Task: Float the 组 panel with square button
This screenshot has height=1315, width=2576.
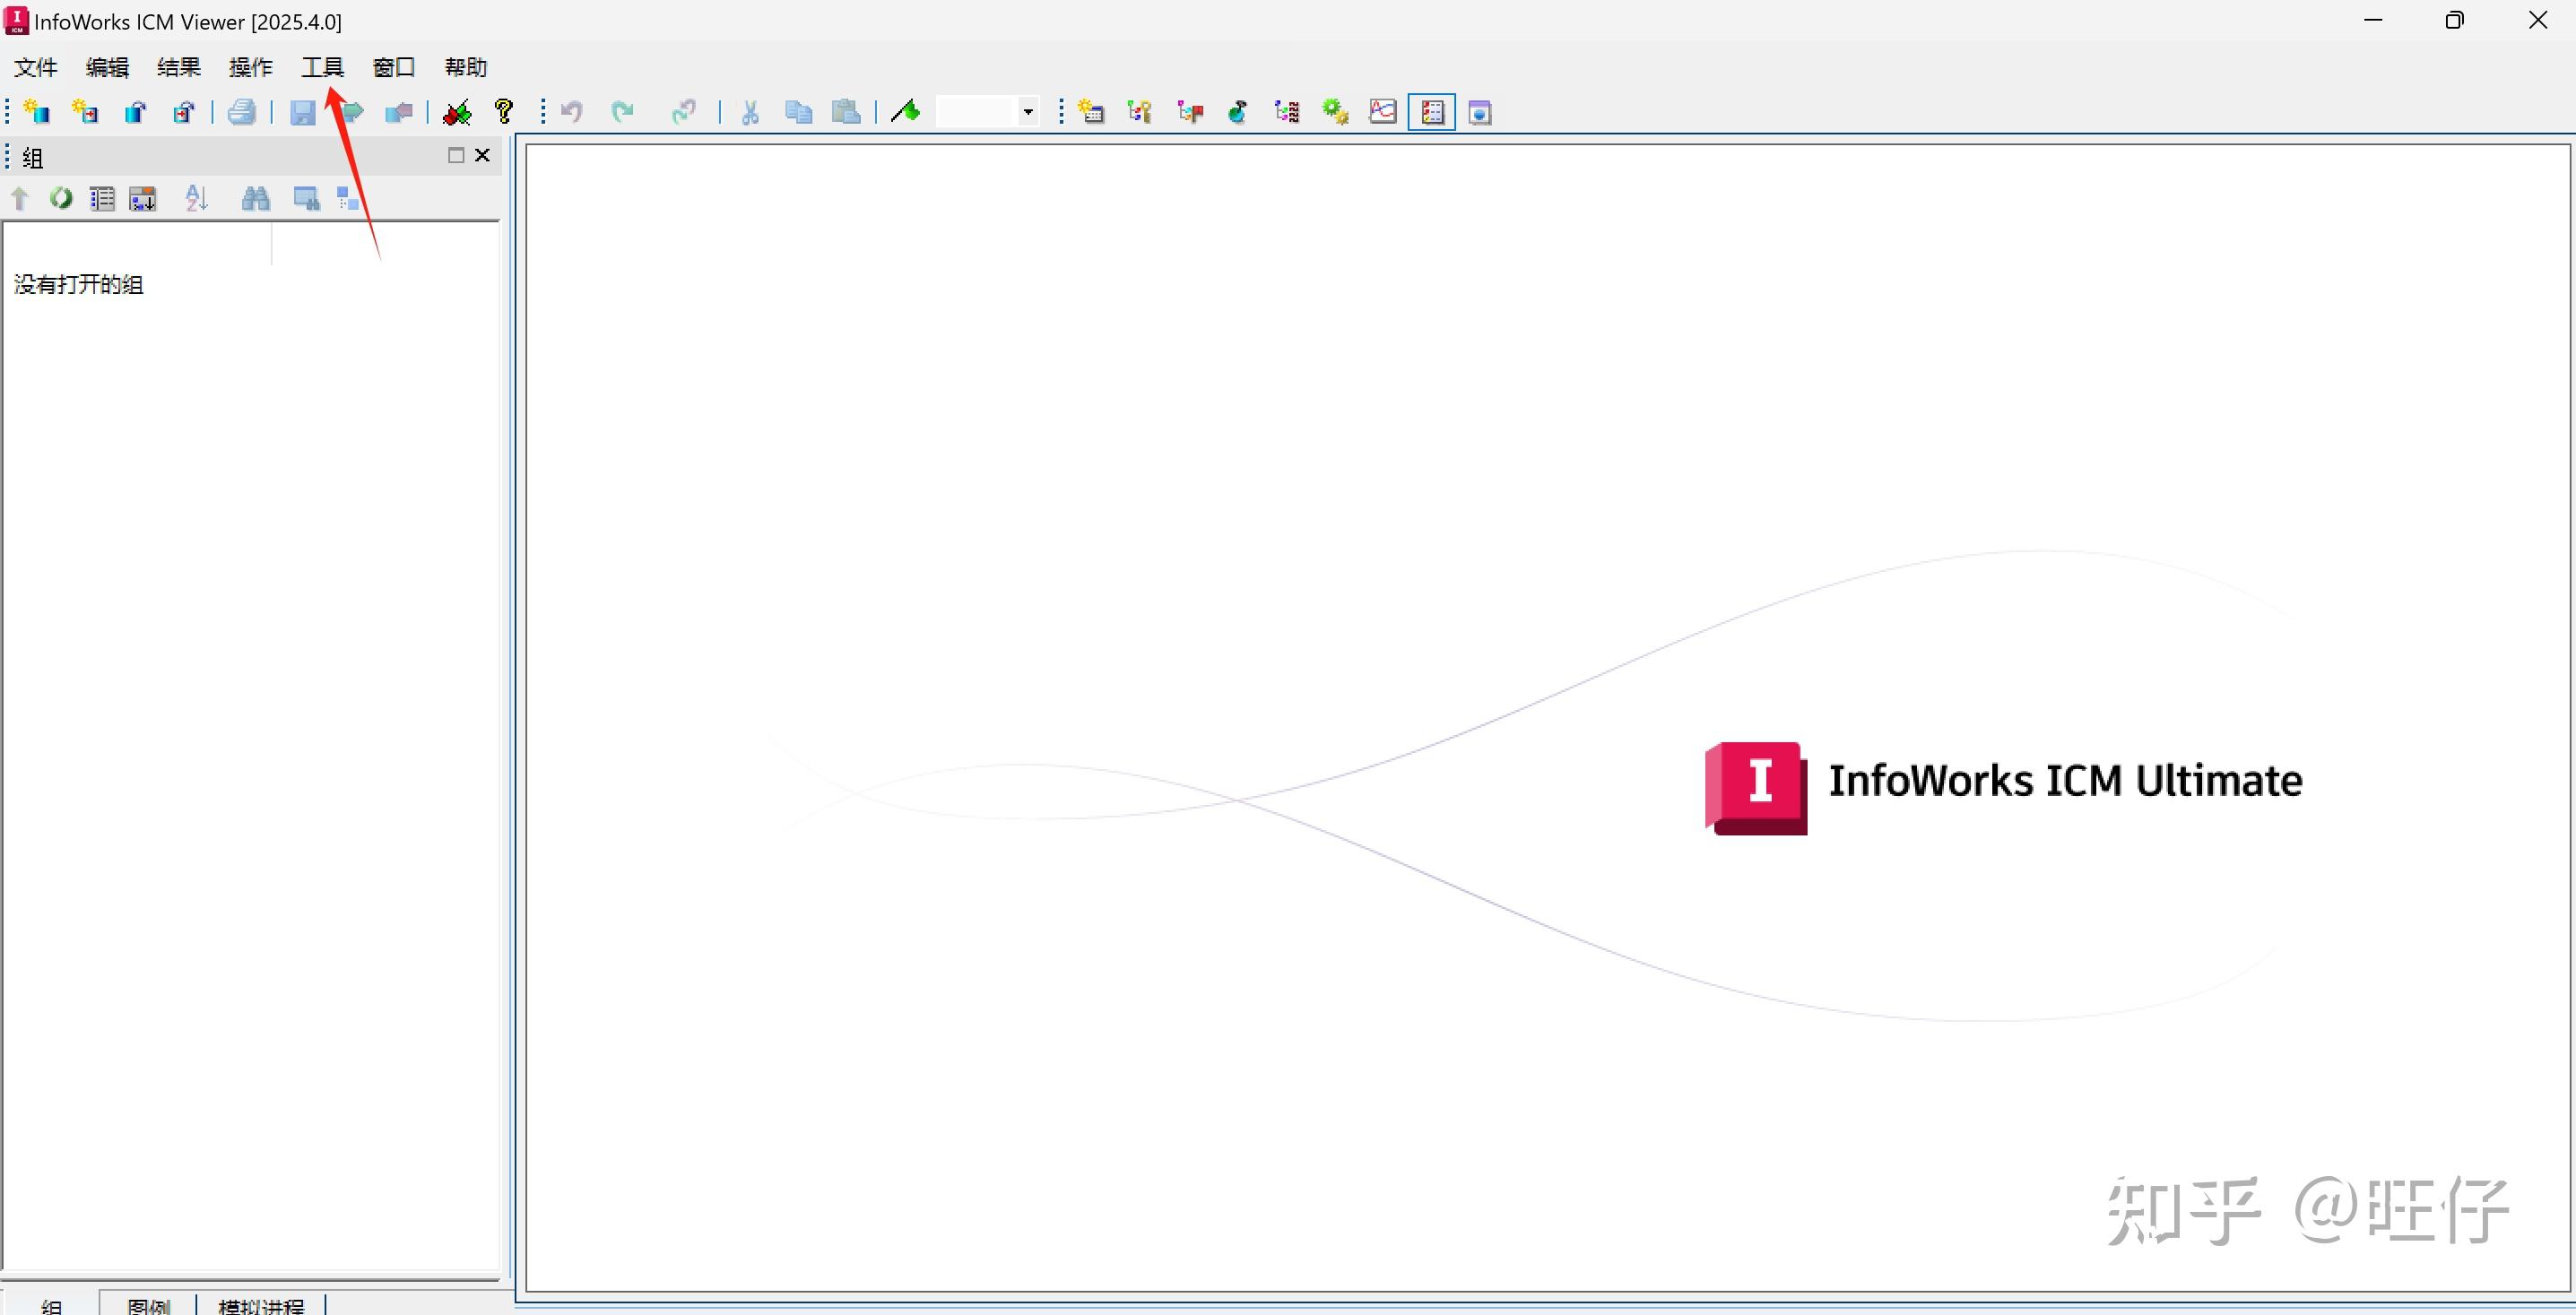Action: (456, 155)
